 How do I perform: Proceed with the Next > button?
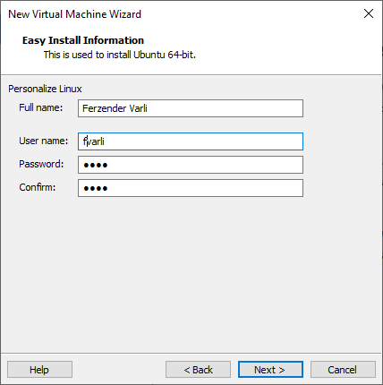(x=270, y=370)
